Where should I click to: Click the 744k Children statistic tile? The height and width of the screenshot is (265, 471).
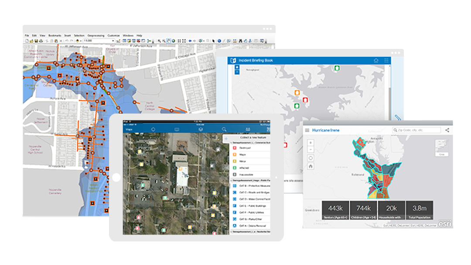[x=363, y=210]
